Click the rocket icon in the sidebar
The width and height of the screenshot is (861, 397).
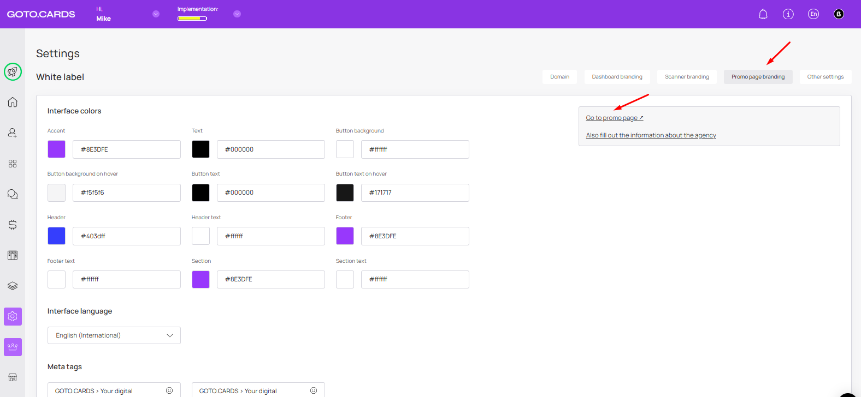(13, 71)
